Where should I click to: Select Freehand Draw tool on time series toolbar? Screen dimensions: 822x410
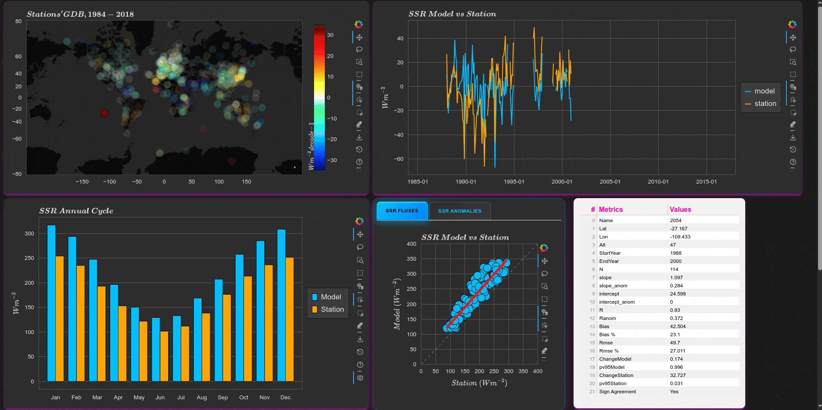[x=793, y=125]
